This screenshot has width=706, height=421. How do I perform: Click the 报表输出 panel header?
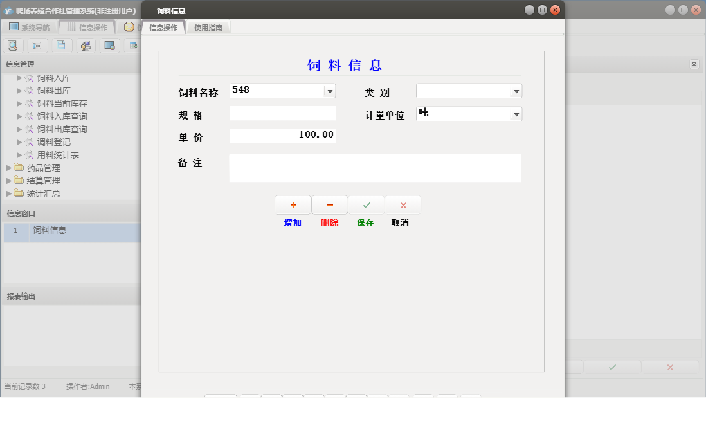[71, 296]
